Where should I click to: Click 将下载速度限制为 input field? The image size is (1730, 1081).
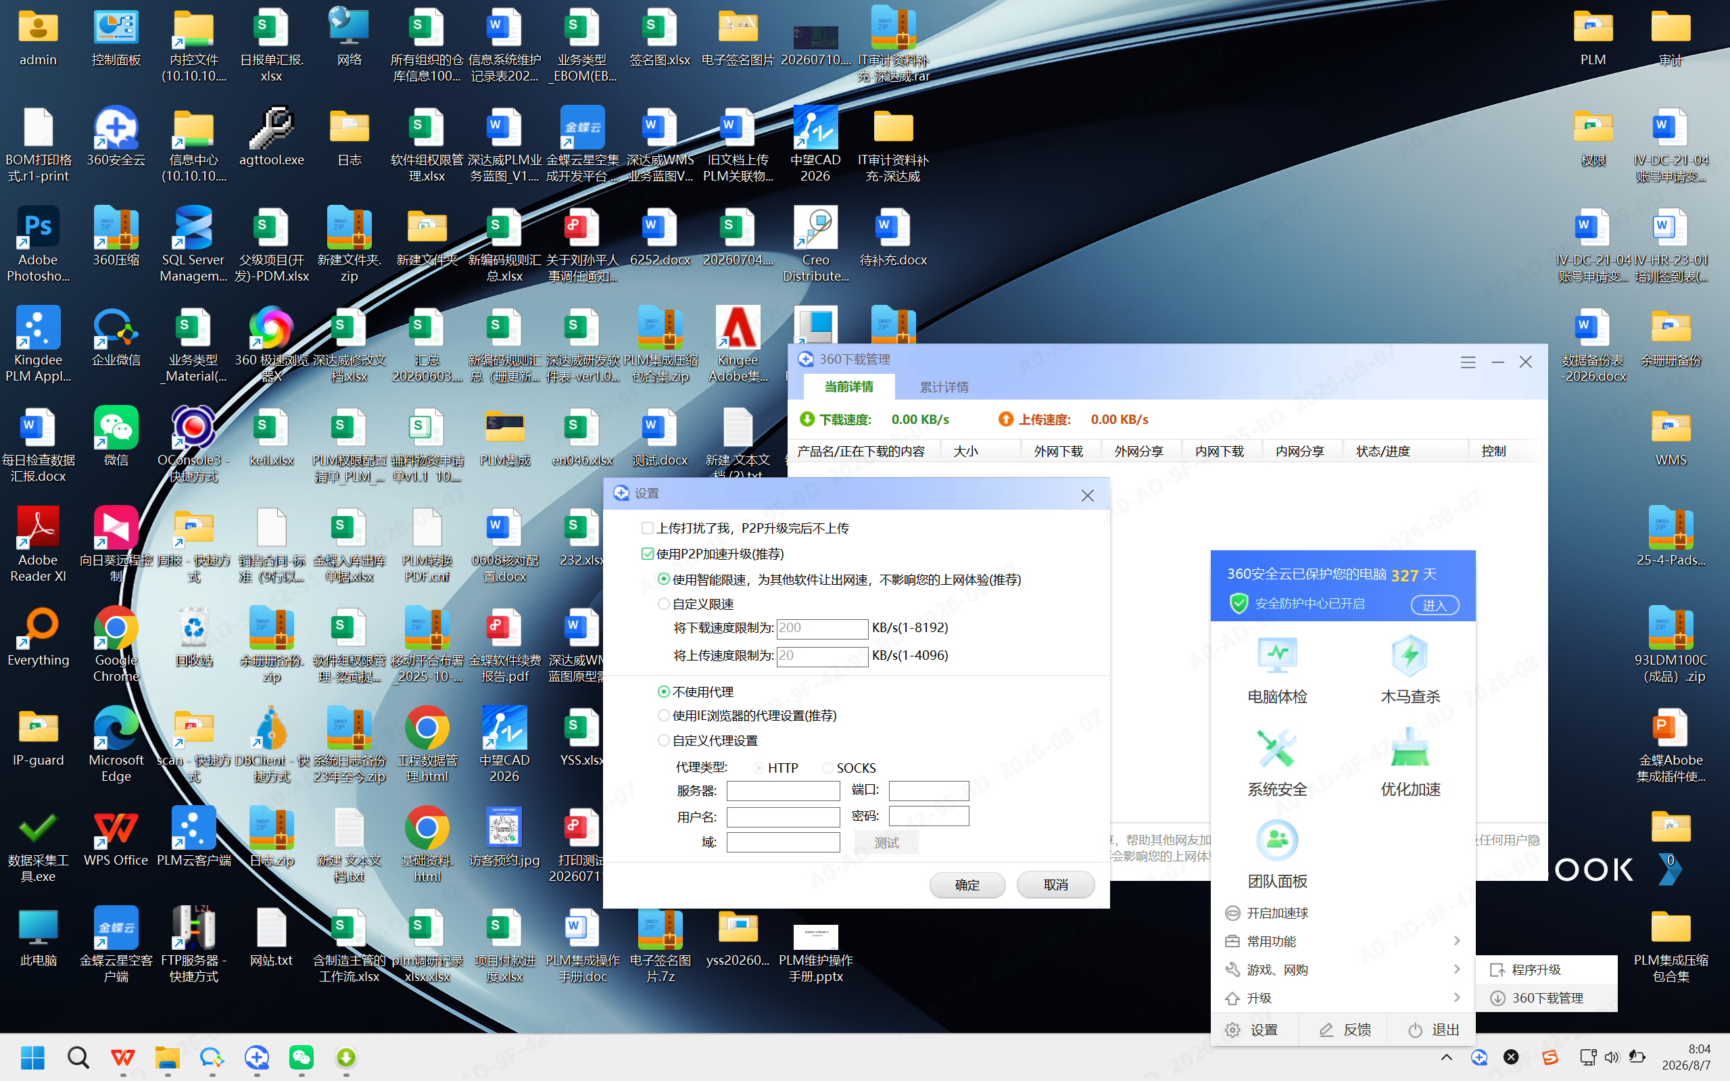click(x=822, y=629)
